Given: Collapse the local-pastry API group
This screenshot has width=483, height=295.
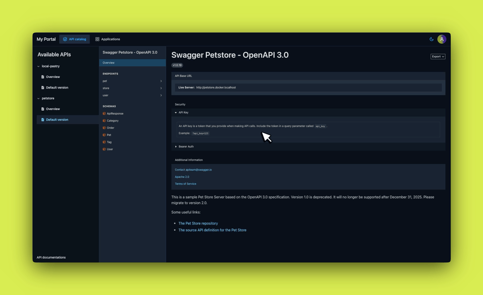Looking at the screenshot, I should [x=38, y=66].
